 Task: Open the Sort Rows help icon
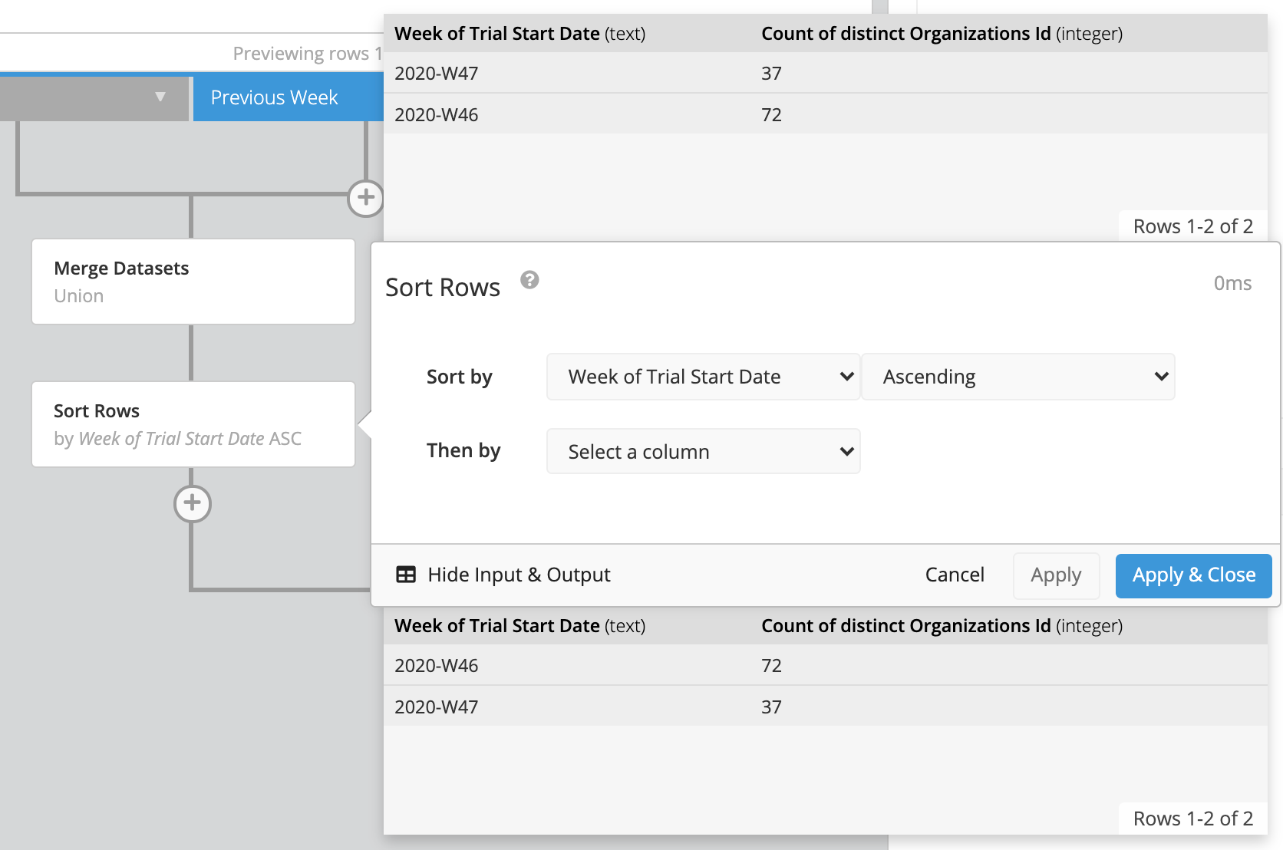pyautogui.click(x=529, y=280)
